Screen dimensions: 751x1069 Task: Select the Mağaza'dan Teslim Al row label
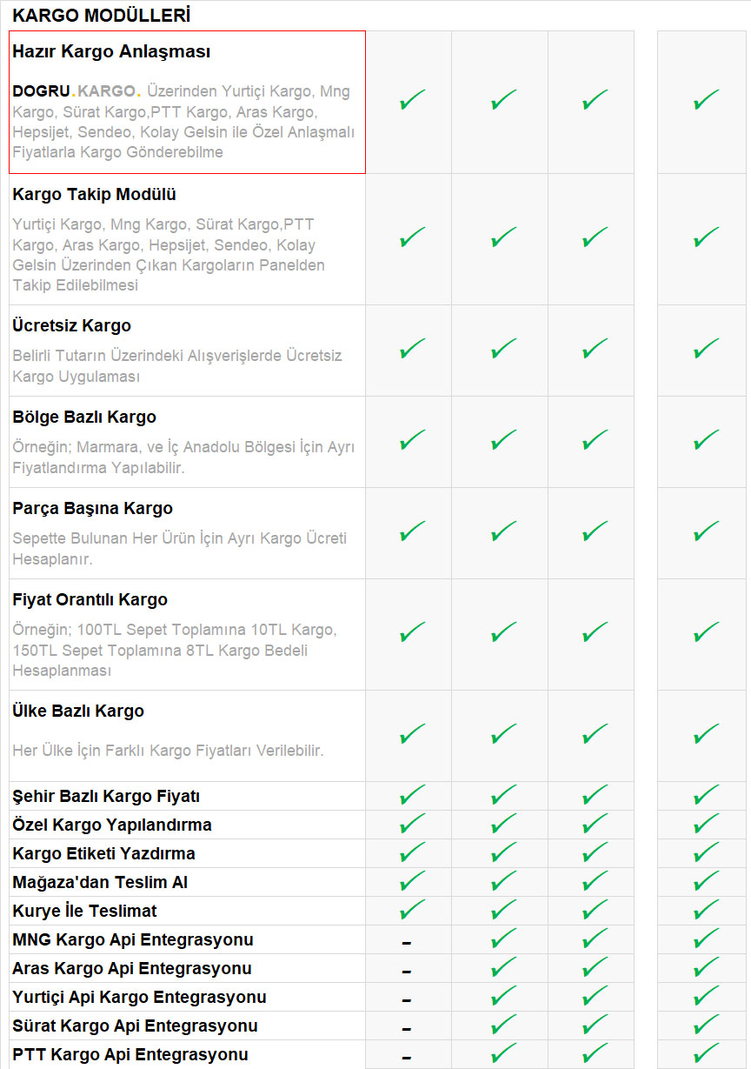pyautogui.click(x=100, y=882)
